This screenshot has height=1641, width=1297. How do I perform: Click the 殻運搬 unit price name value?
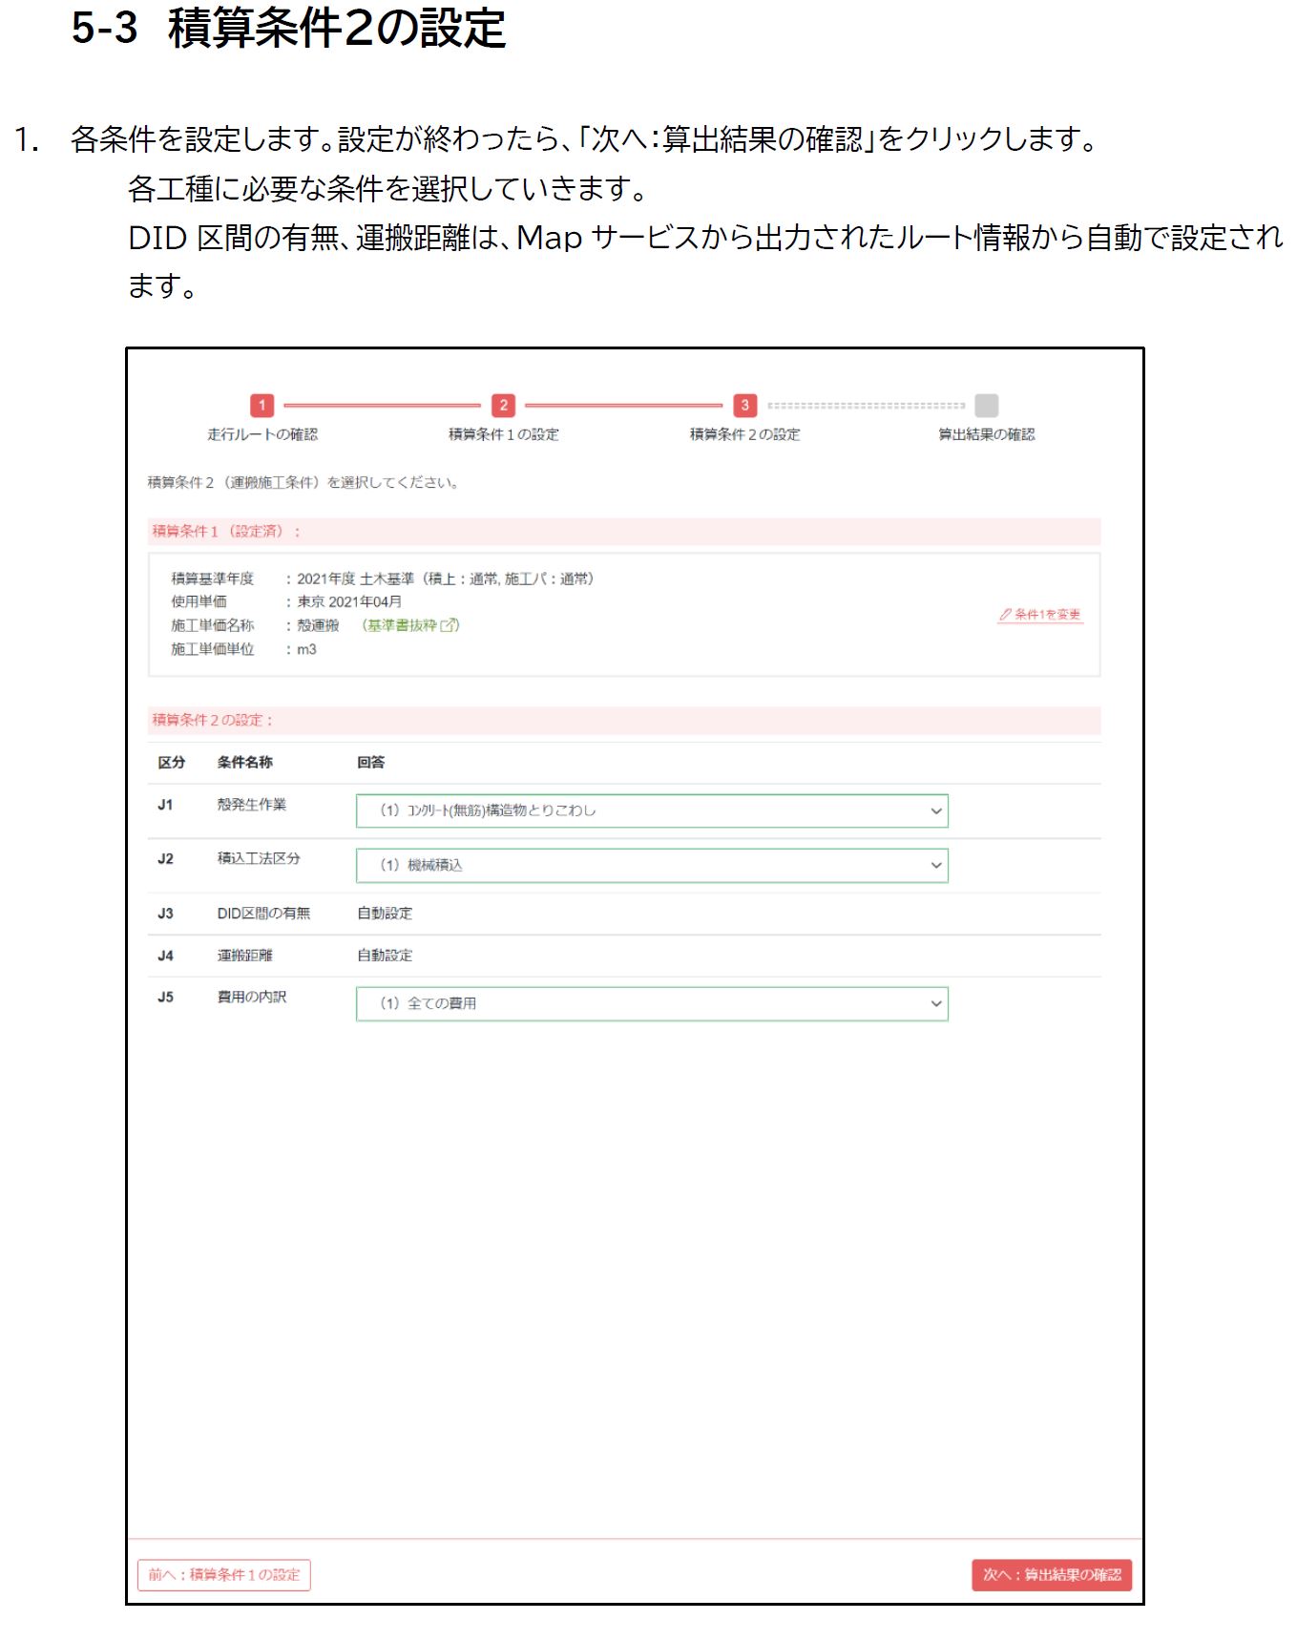point(318,625)
